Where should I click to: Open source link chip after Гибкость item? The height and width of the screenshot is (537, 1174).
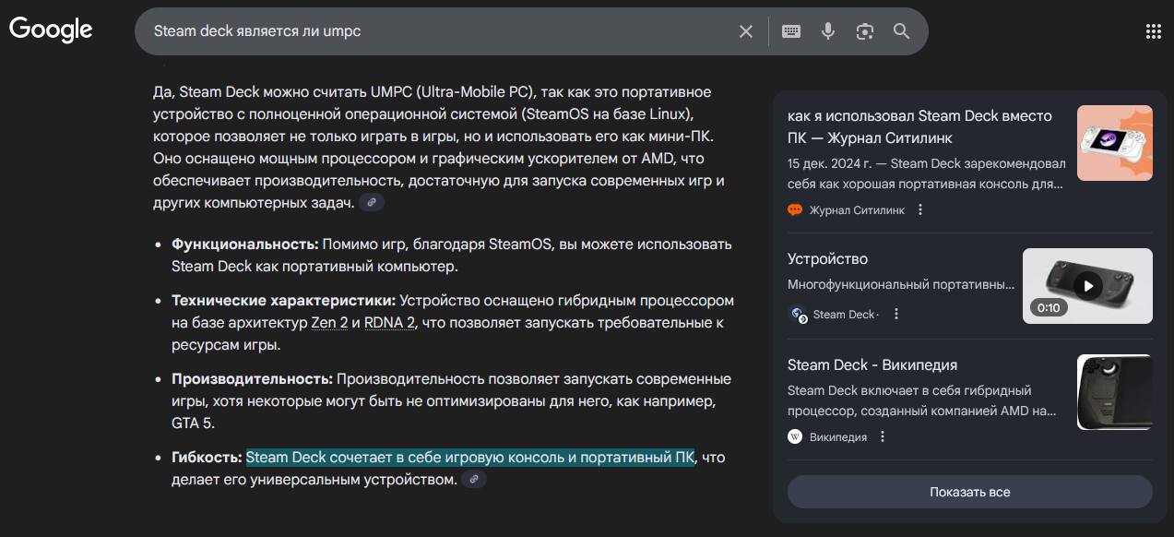pyautogui.click(x=474, y=480)
